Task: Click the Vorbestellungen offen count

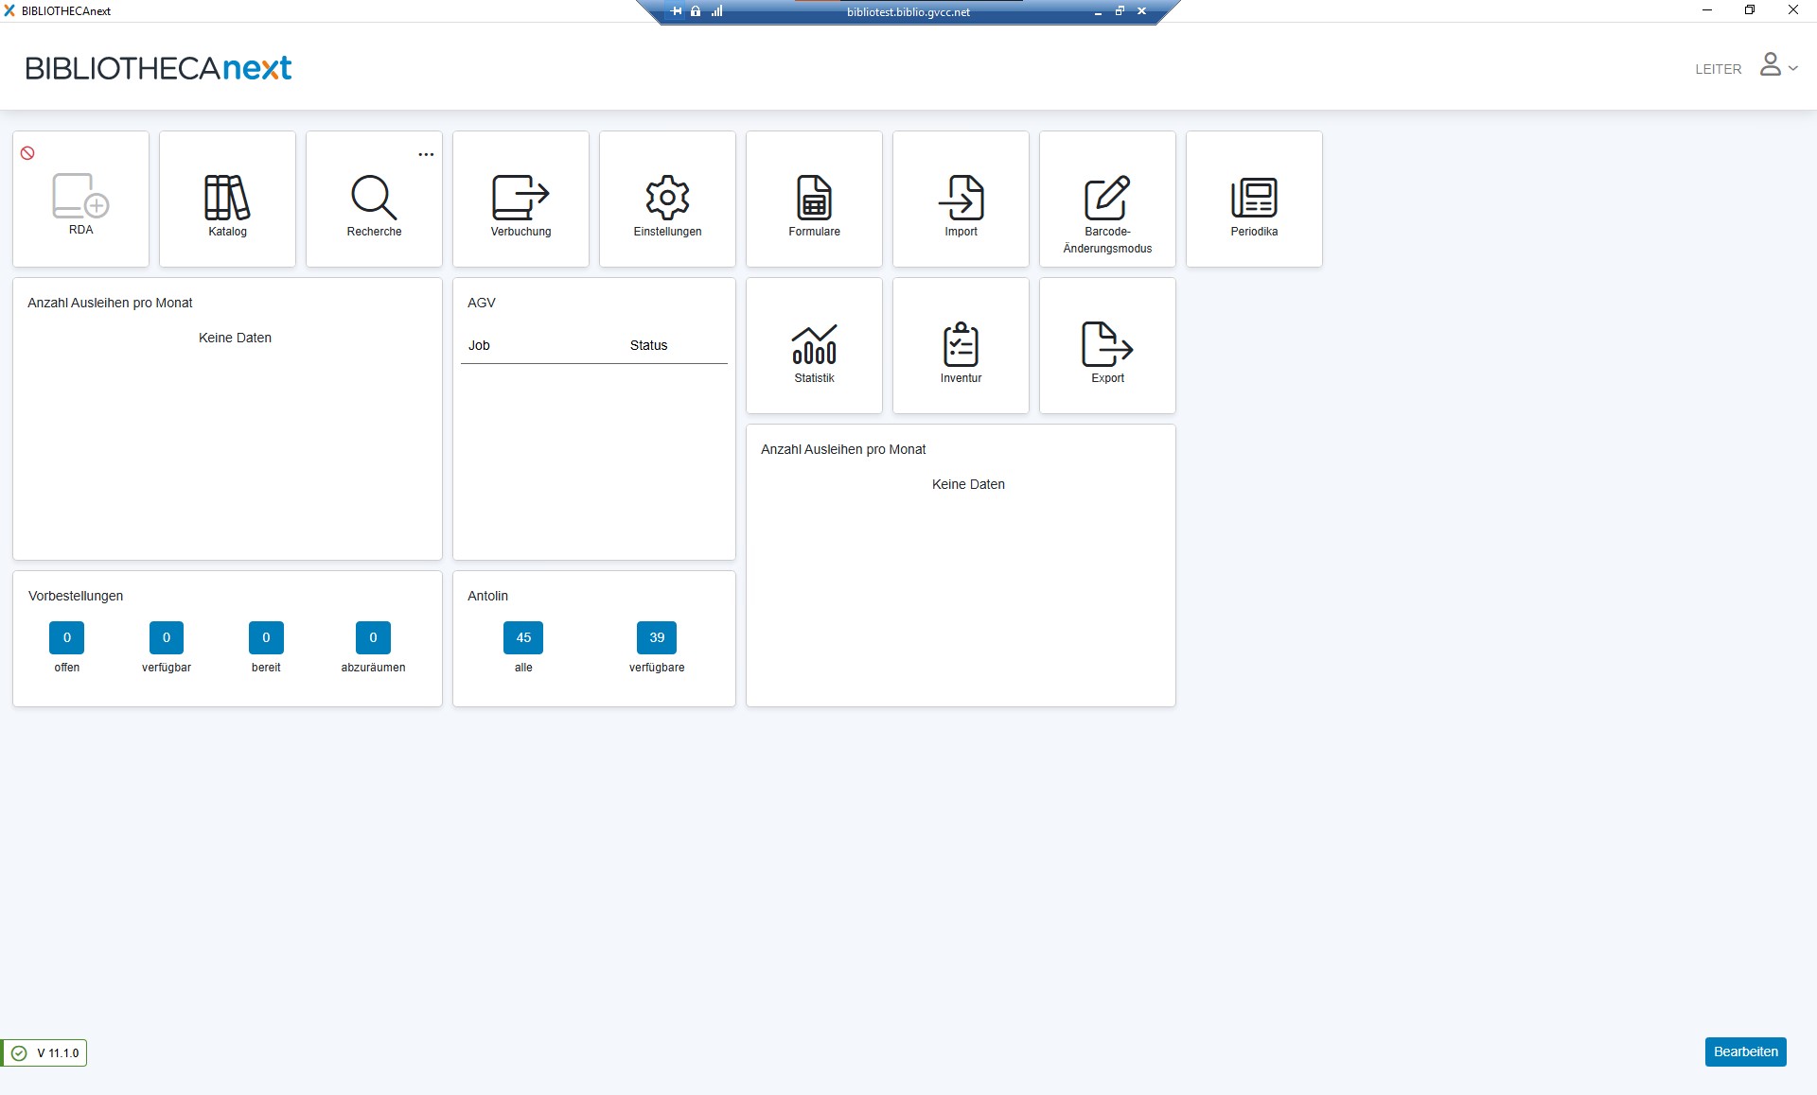Action: (66, 637)
